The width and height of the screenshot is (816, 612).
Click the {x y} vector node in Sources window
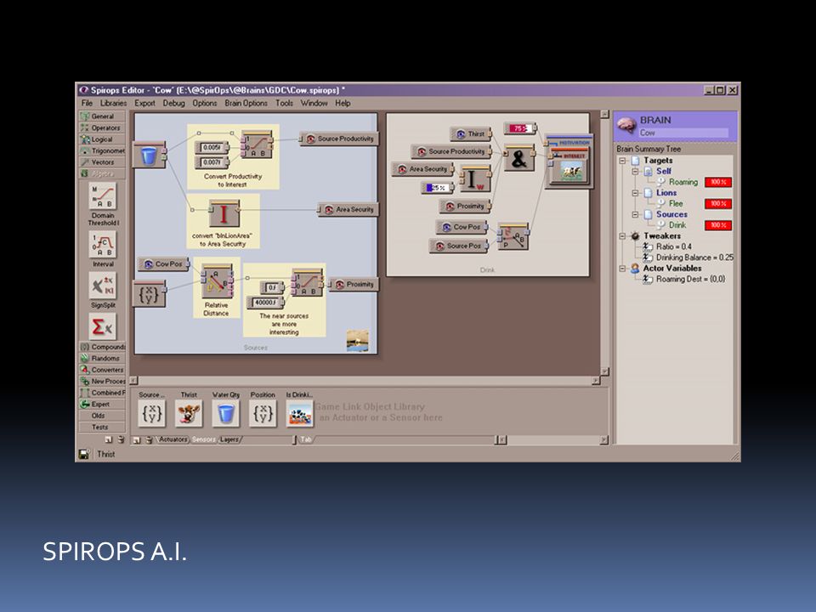(x=150, y=295)
